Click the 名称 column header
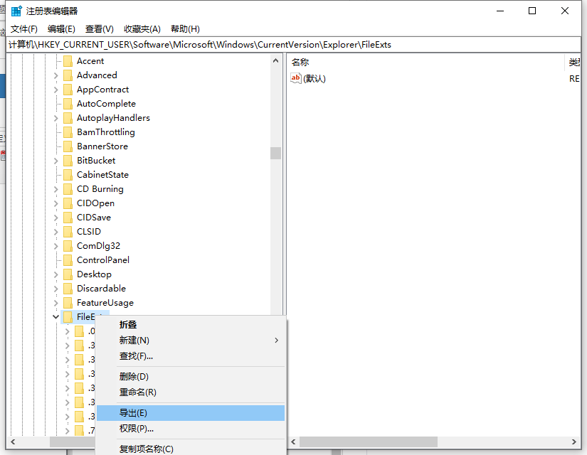Image resolution: width=587 pixels, height=455 pixels. tap(300, 63)
